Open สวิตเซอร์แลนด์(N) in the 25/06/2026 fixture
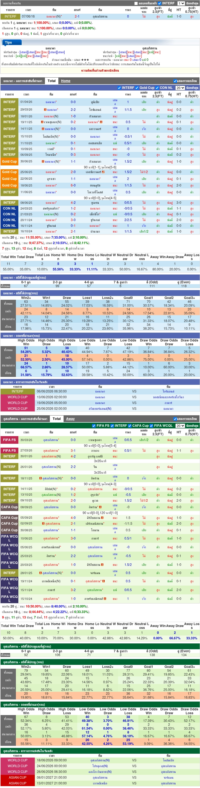This screenshot has width=200, height=788. [x=100, y=409]
